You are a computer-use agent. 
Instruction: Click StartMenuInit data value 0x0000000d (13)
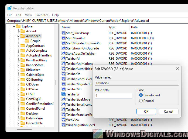(142, 38)
